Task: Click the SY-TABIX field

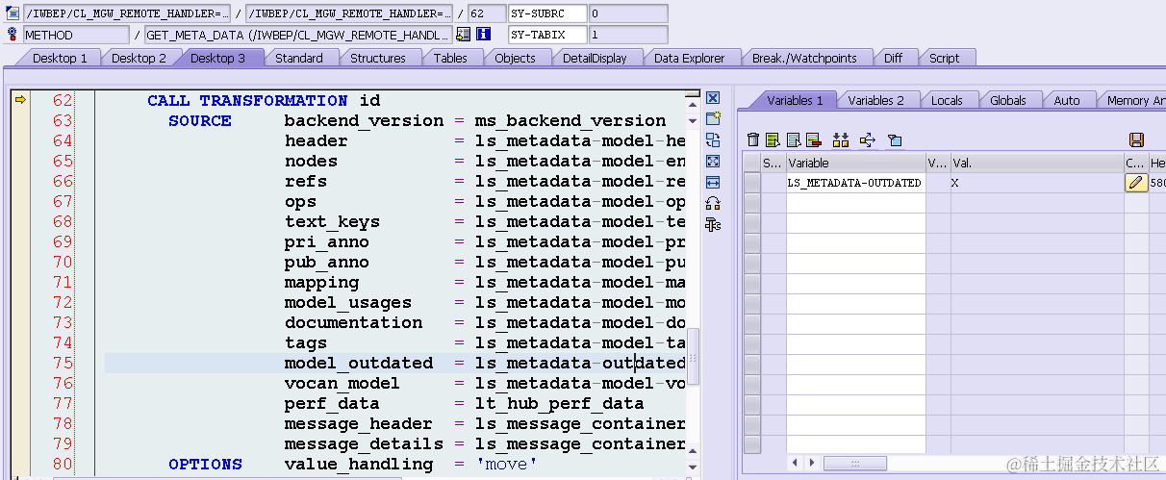Action: [546, 35]
